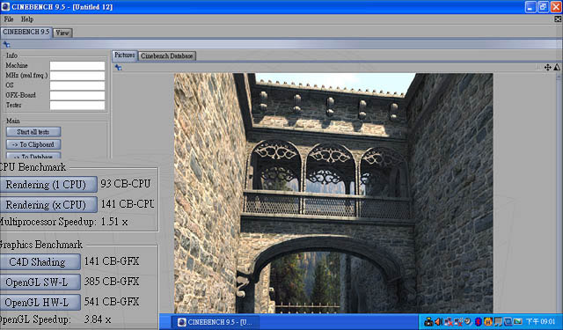
Task: Click the GFX-Board input field
Action: pos(77,96)
